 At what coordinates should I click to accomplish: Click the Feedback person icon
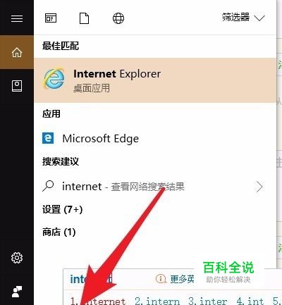(x=17, y=292)
